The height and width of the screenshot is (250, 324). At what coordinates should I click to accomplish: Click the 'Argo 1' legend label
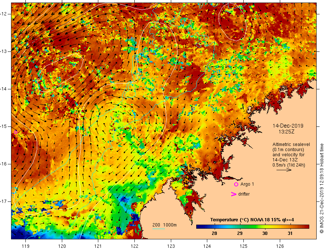point(247,184)
